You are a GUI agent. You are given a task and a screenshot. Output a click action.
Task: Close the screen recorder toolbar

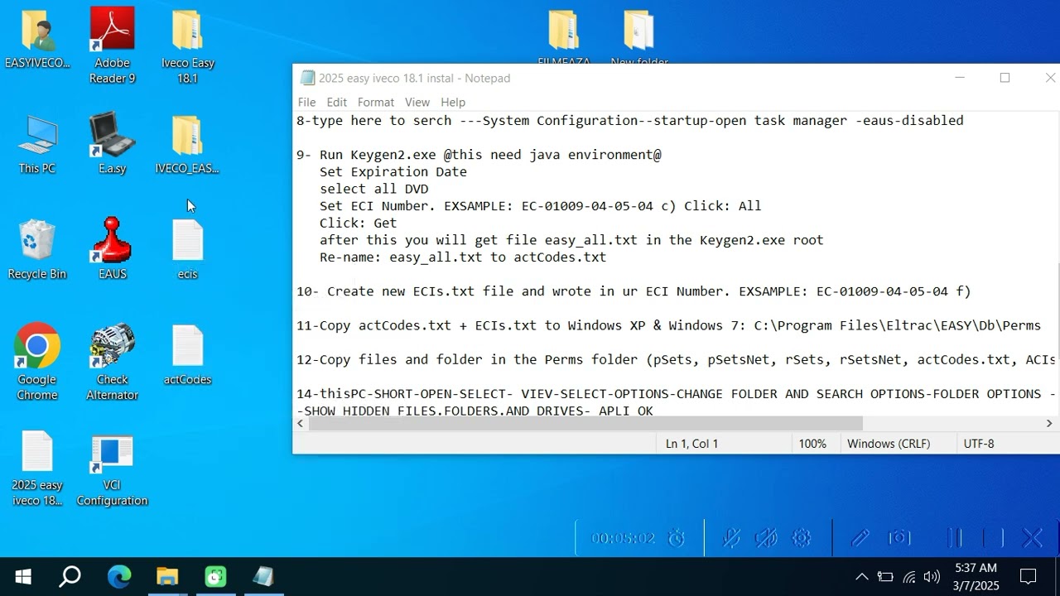tap(1032, 538)
